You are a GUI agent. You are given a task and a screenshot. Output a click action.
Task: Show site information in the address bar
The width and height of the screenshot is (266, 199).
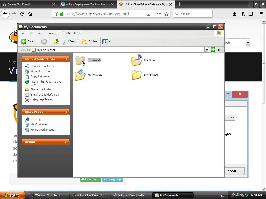click(x=56, y=14)
